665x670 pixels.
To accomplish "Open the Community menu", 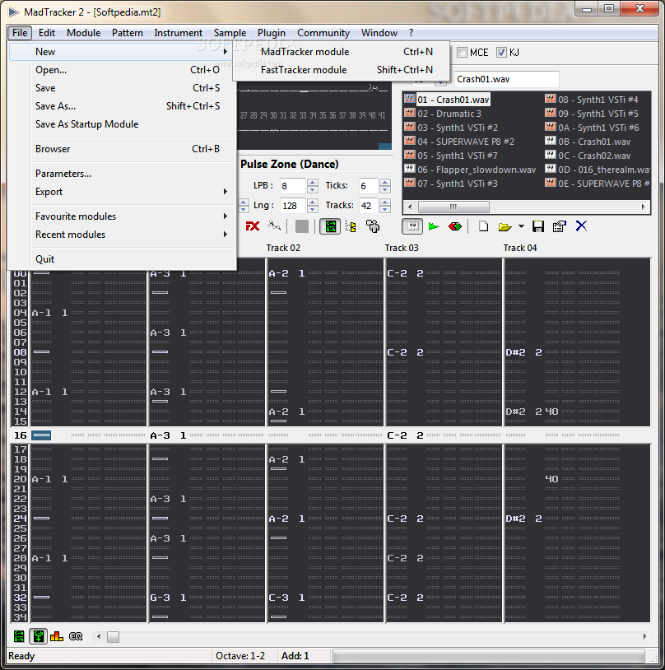I will click(323, 33).
